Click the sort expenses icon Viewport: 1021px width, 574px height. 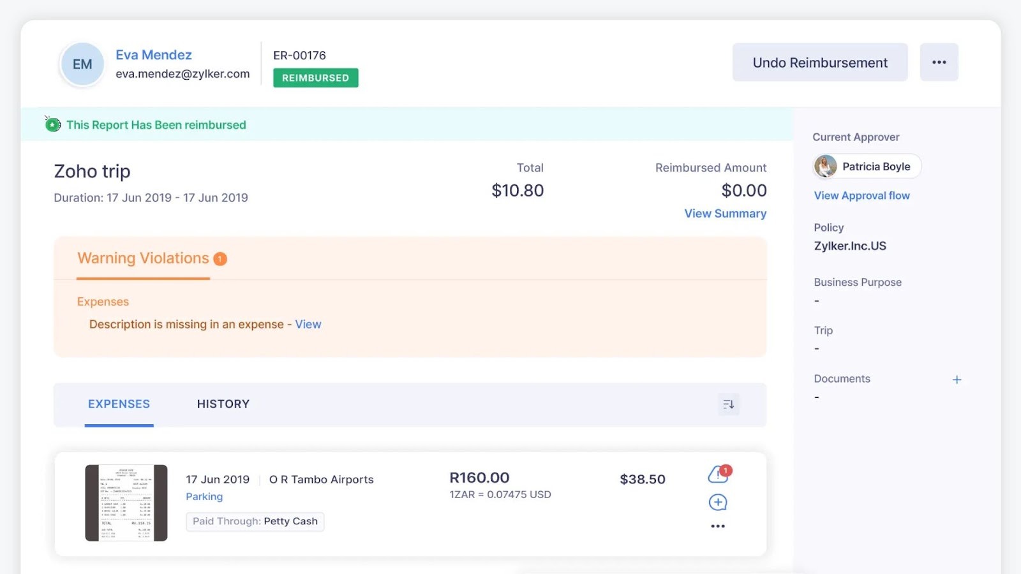pyautogui.click(x=728, y=404)
